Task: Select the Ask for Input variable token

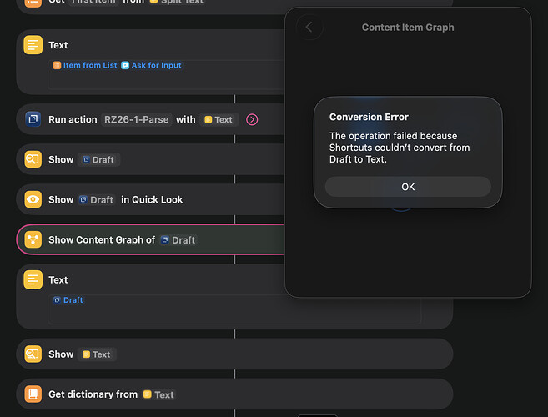Action: (x=151, y=65)
